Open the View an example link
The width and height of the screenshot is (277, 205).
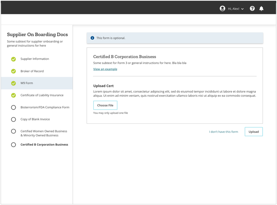(105, 69)
